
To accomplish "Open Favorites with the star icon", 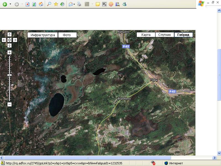I will click(56, 4).
